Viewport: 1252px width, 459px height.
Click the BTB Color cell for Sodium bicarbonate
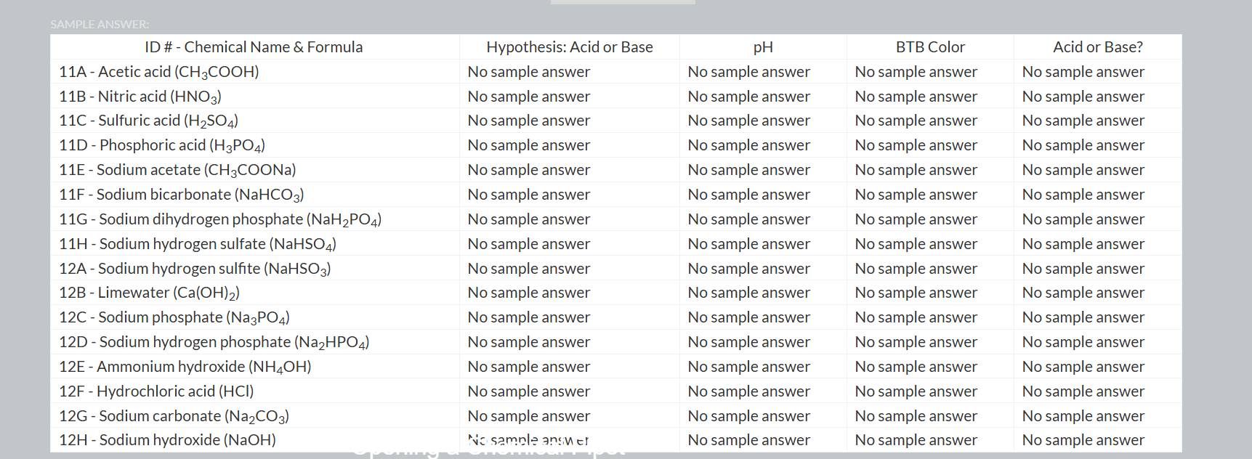coord(916,195)
